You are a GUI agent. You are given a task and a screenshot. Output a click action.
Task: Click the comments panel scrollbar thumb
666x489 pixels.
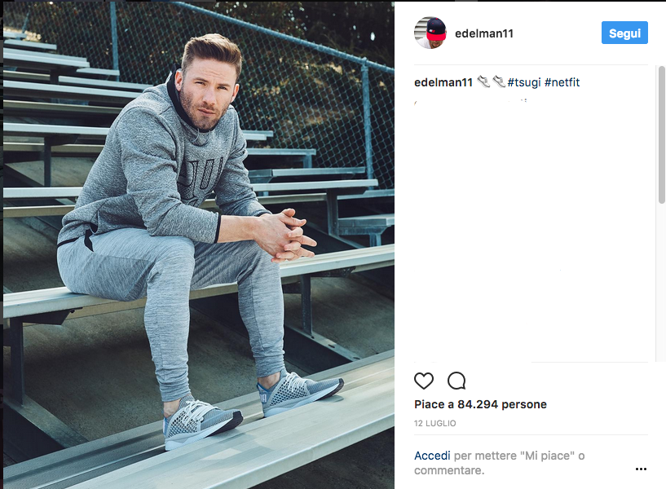[x=661, y=134]
